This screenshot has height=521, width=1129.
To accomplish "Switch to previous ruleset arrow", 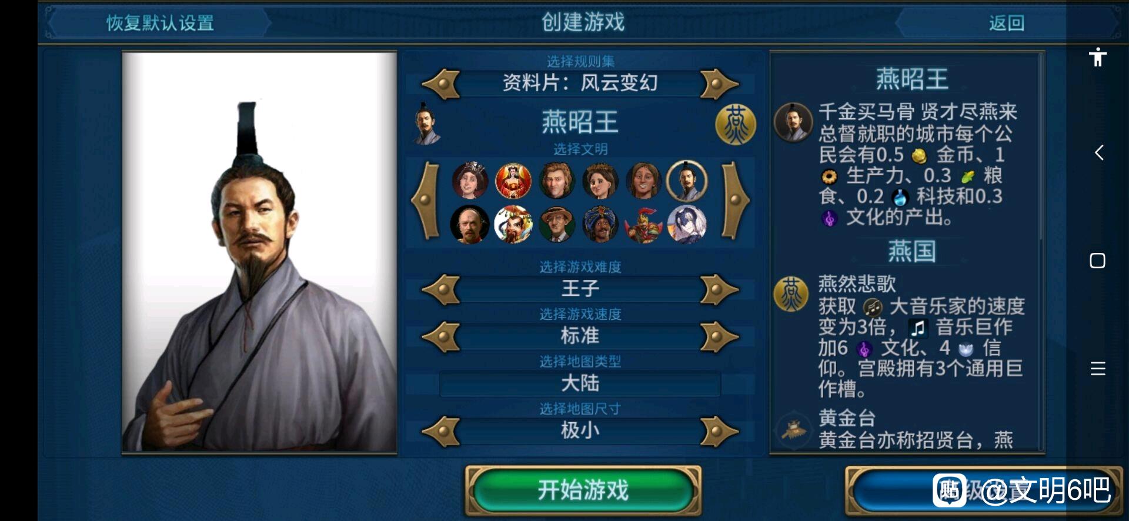I will [x=442, y=84].
